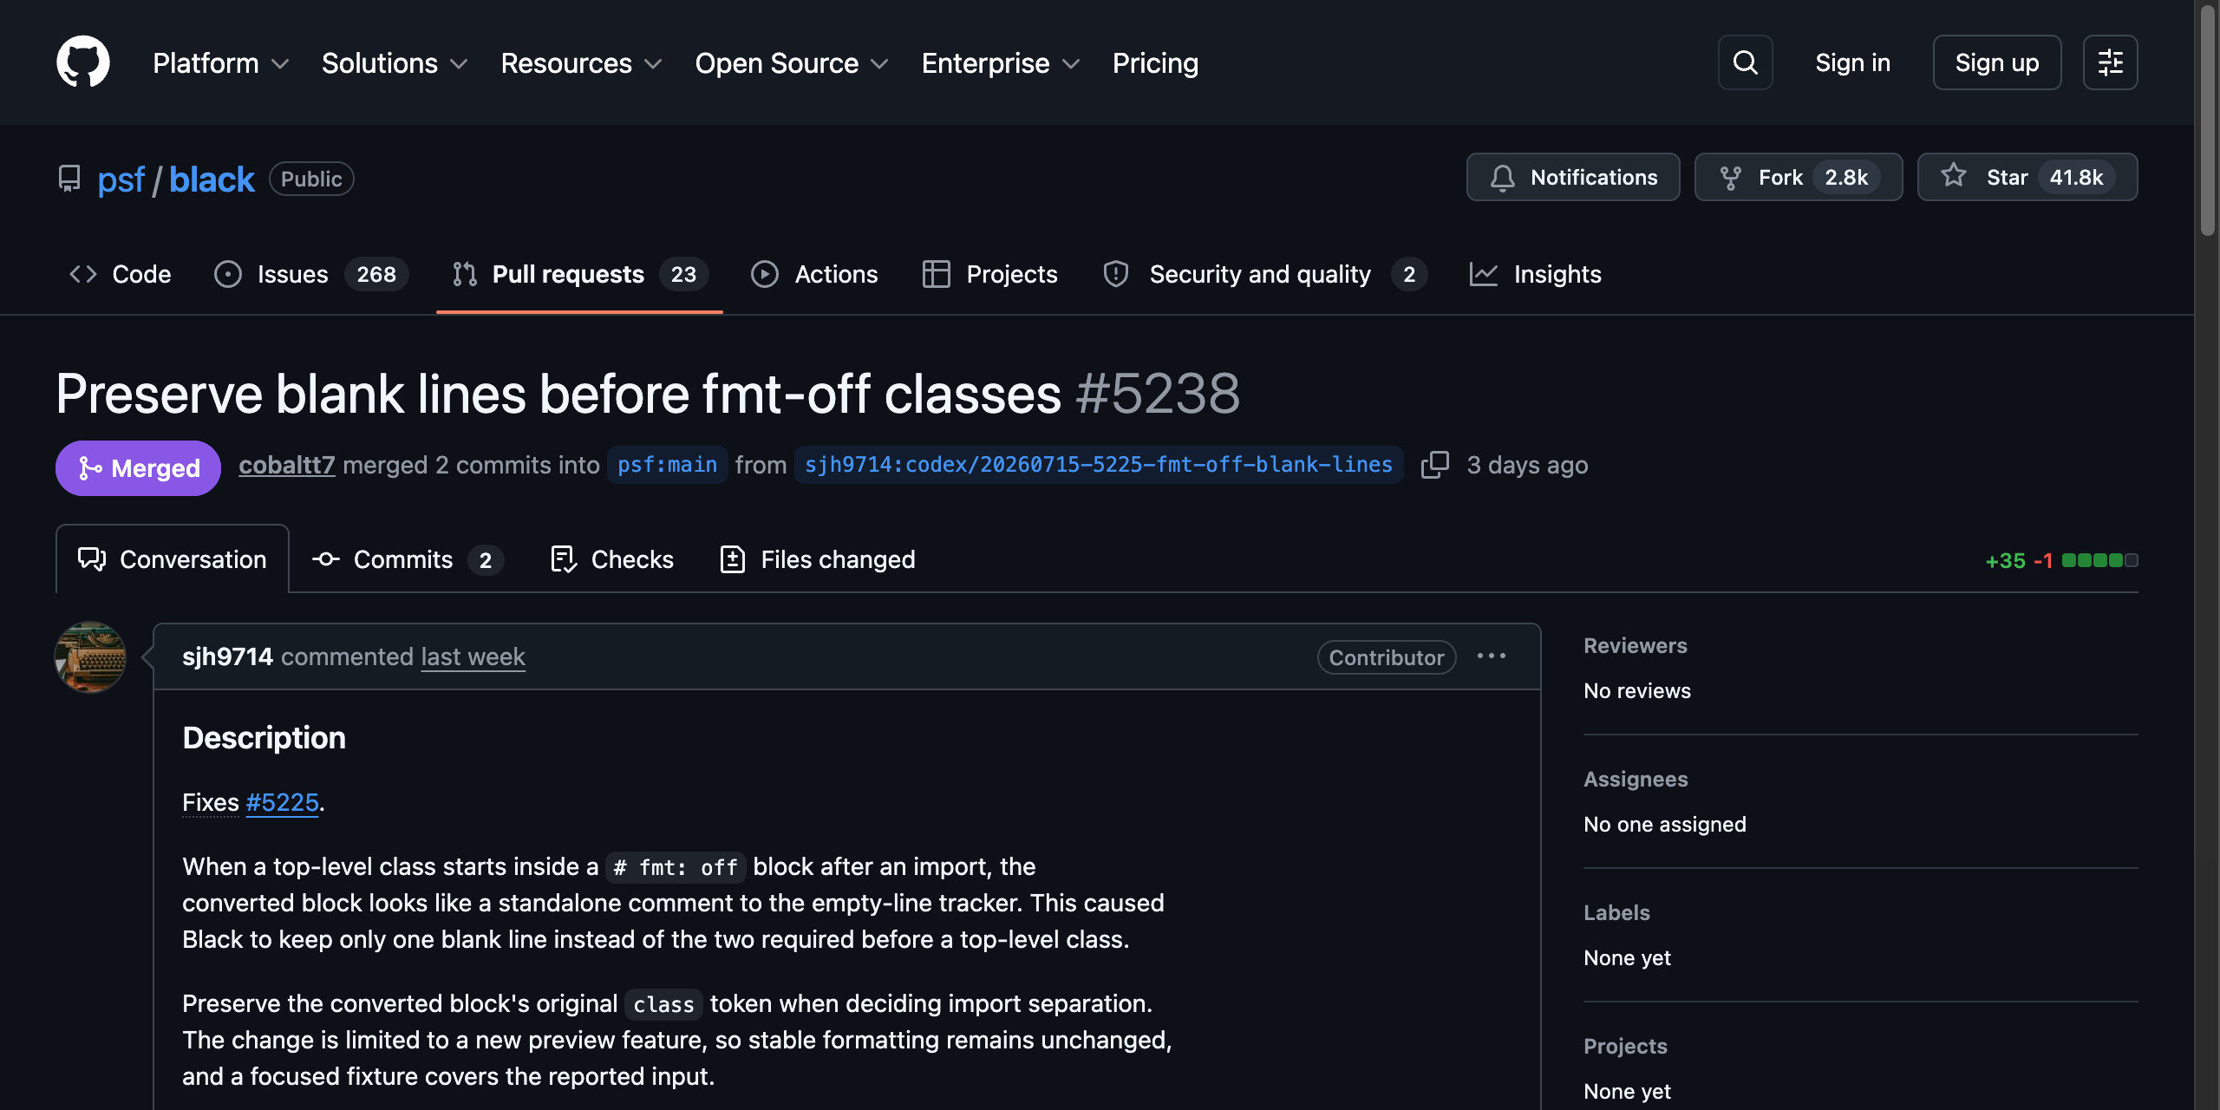Open the Files changed tab

pyautogui.click(x=818, y=559)
